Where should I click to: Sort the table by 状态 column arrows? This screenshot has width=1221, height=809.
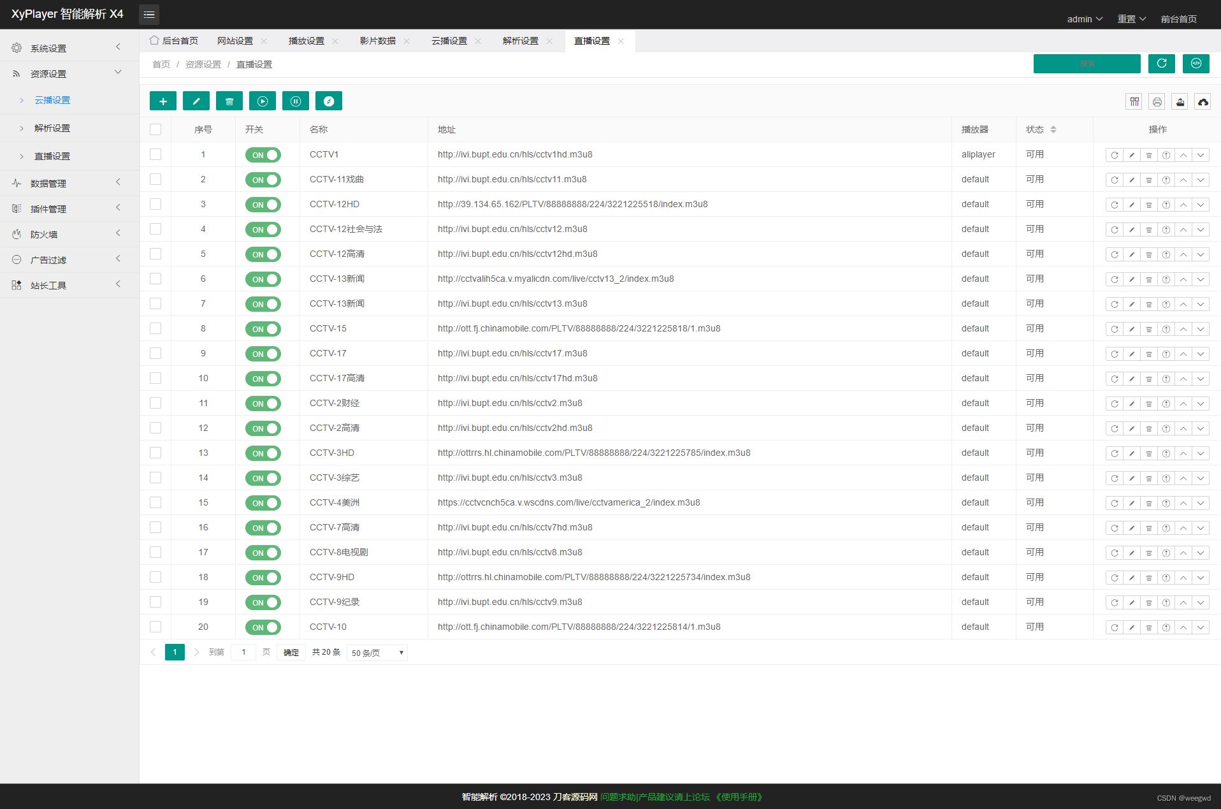point(1055,129)
